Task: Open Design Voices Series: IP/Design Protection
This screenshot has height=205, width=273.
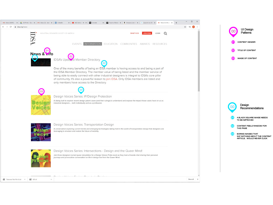Action: [83, 96]
